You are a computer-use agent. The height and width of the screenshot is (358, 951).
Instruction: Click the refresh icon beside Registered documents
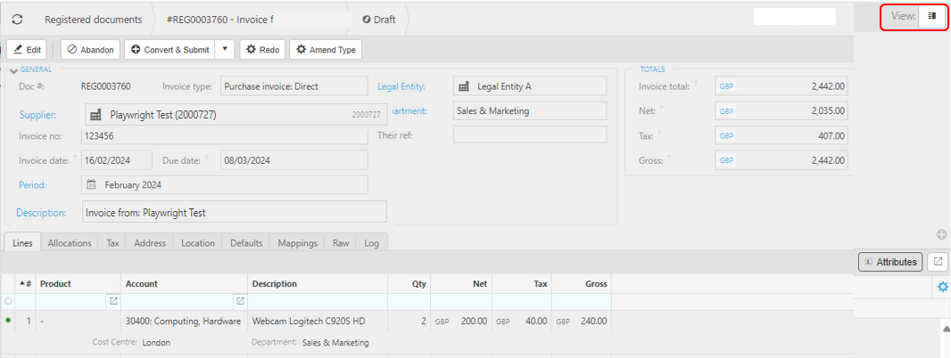[17, 19]
